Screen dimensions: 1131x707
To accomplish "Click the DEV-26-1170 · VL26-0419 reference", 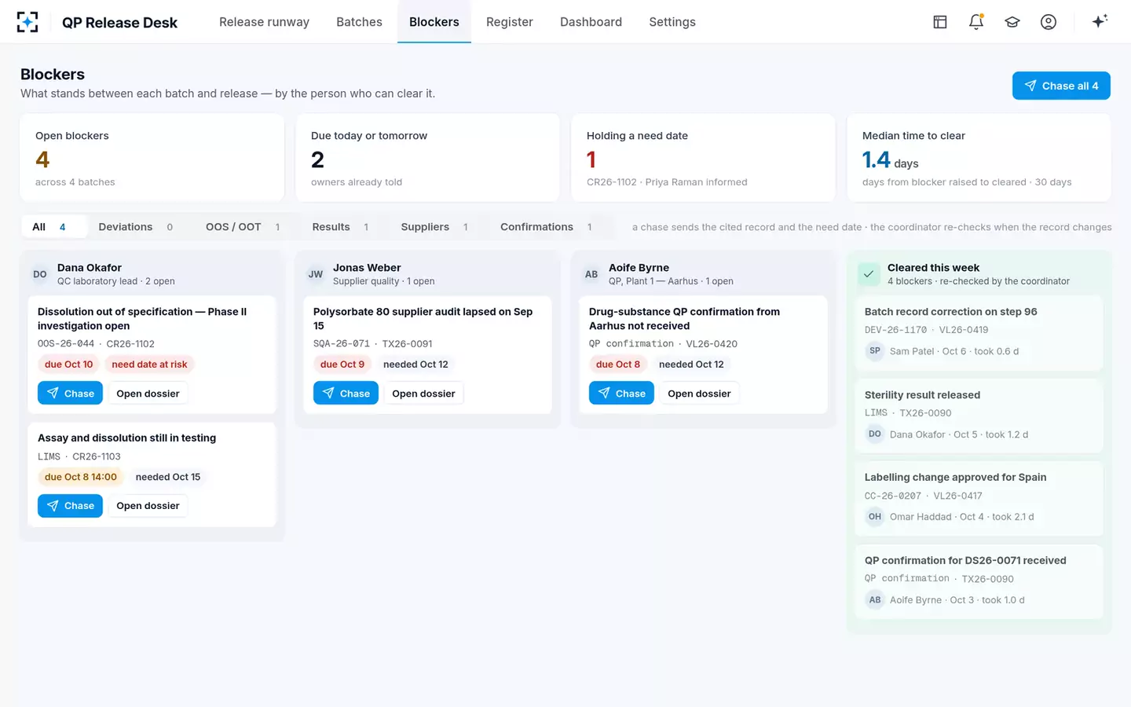I will [926, 330].
